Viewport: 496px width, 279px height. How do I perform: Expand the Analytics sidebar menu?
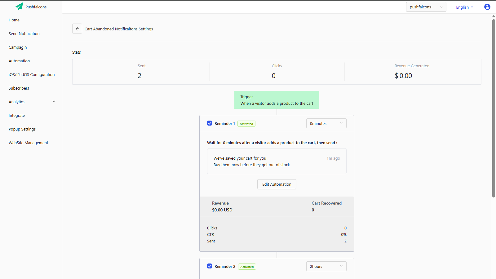click(x=16, y=102)
